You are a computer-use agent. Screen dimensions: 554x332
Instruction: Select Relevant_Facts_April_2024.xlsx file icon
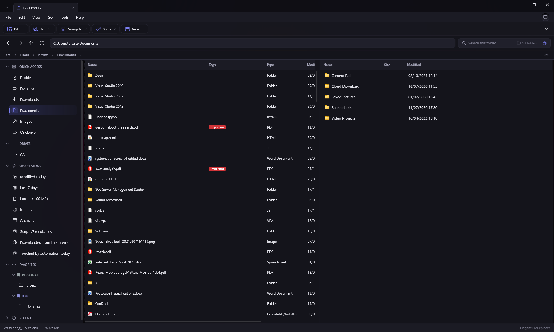pyautogui.click(x=90, y=262)
